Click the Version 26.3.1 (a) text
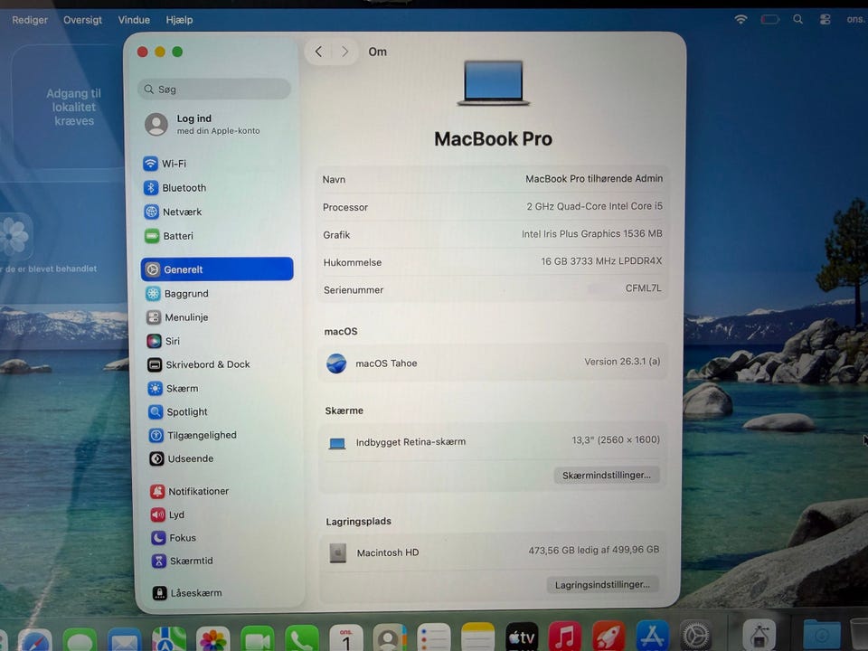Viewport: 868px width, 651px height. pos(622,362)
